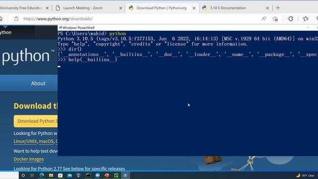Follow the Linux/UNIX download link
Image resolution: width=318 pixels, height=179 pixels.
25,141
